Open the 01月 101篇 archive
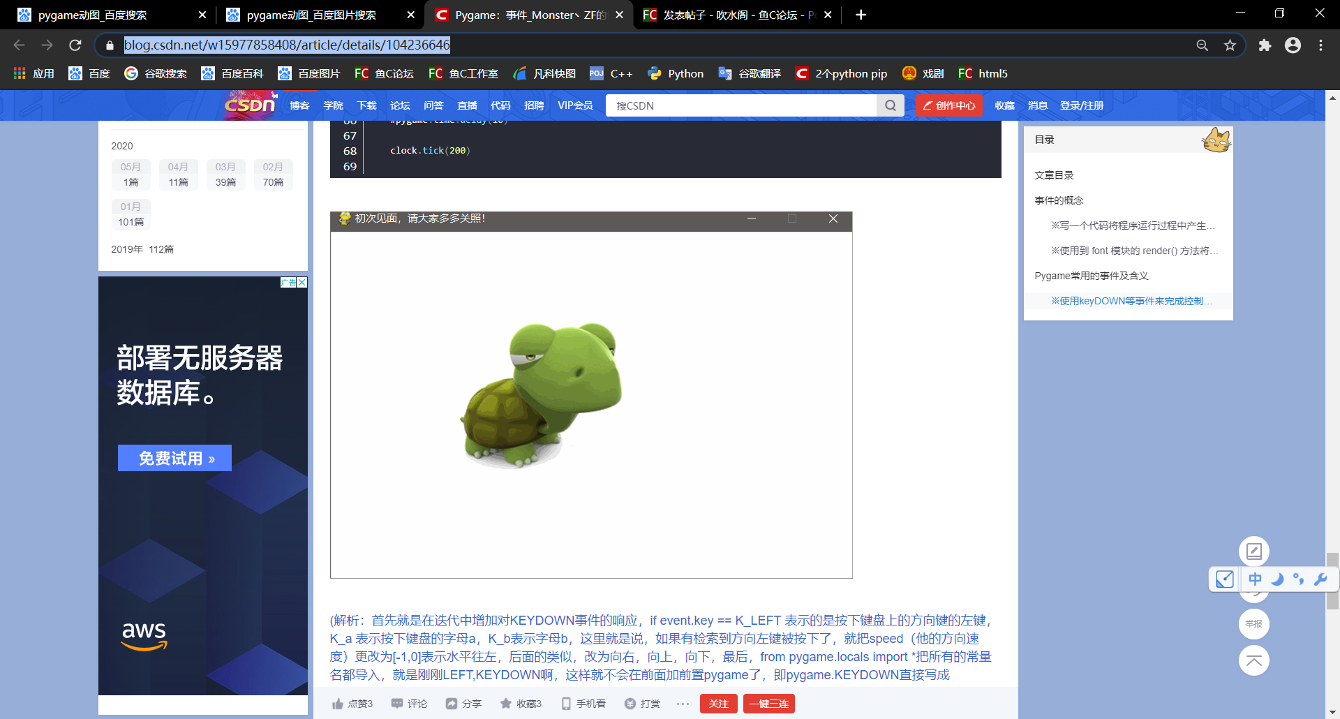 pos(131,214)
